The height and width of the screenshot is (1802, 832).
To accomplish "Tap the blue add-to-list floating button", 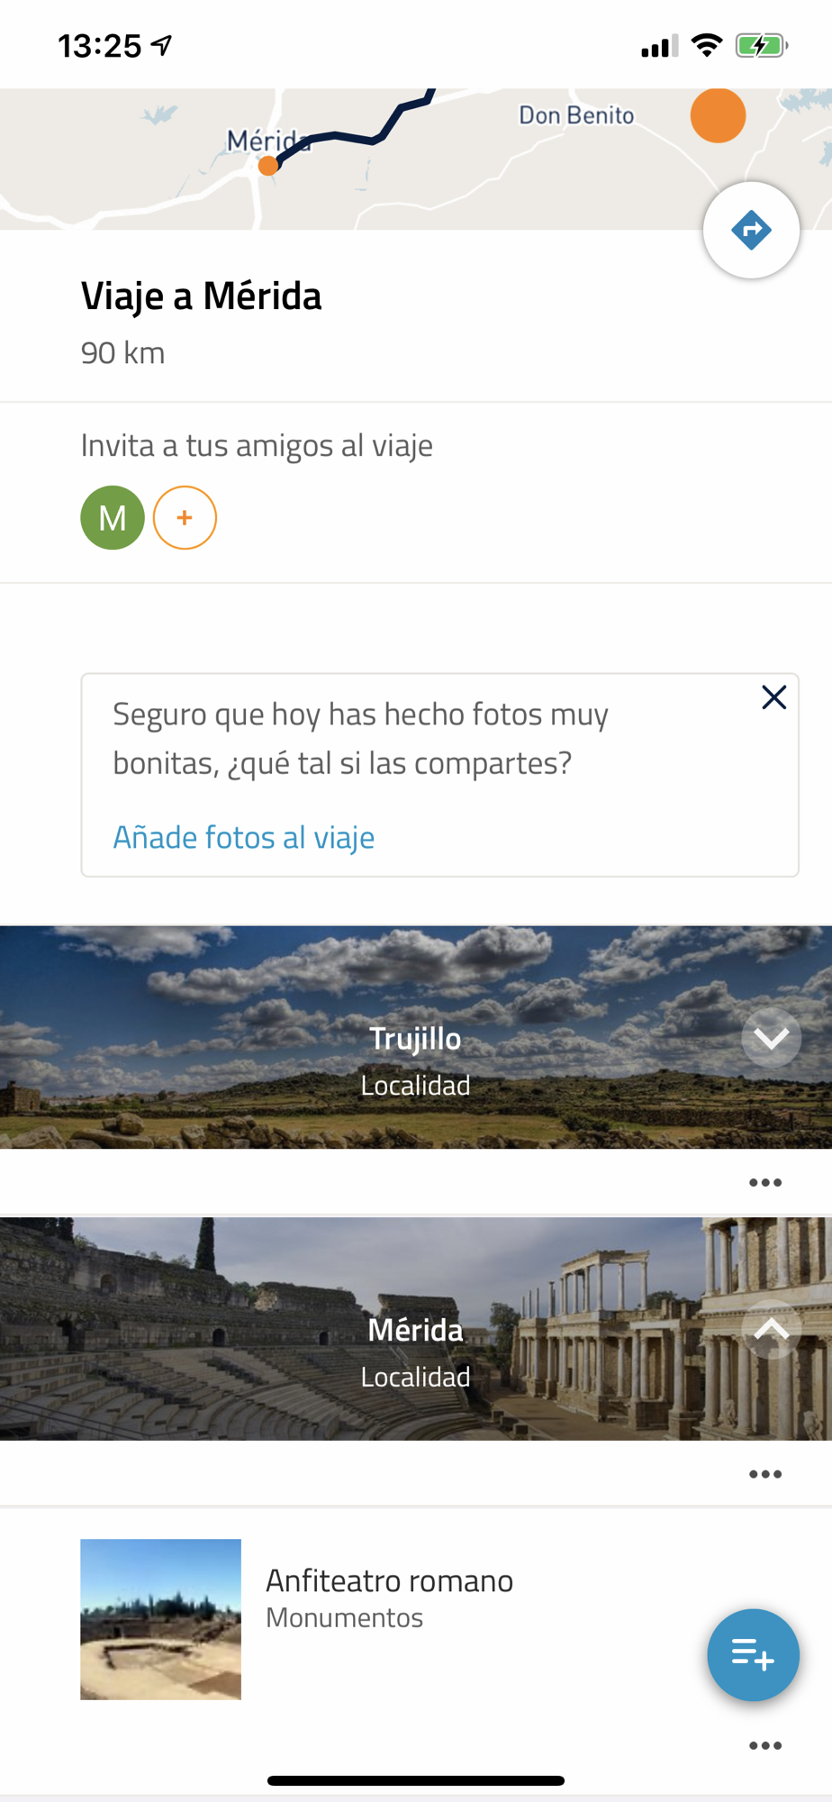I will (753, 1655).
